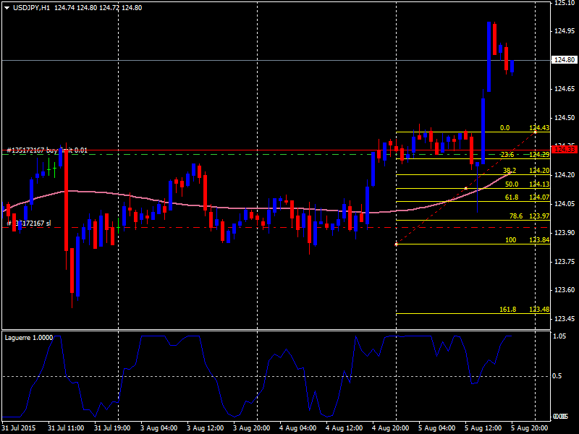Select the Fibonacci start anchor at 123.84
This screenshot has width=579, height=434.
click(396, 244)
